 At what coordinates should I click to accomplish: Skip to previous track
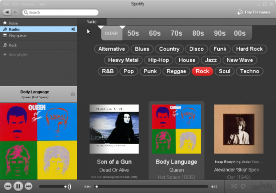pos(8,186)
